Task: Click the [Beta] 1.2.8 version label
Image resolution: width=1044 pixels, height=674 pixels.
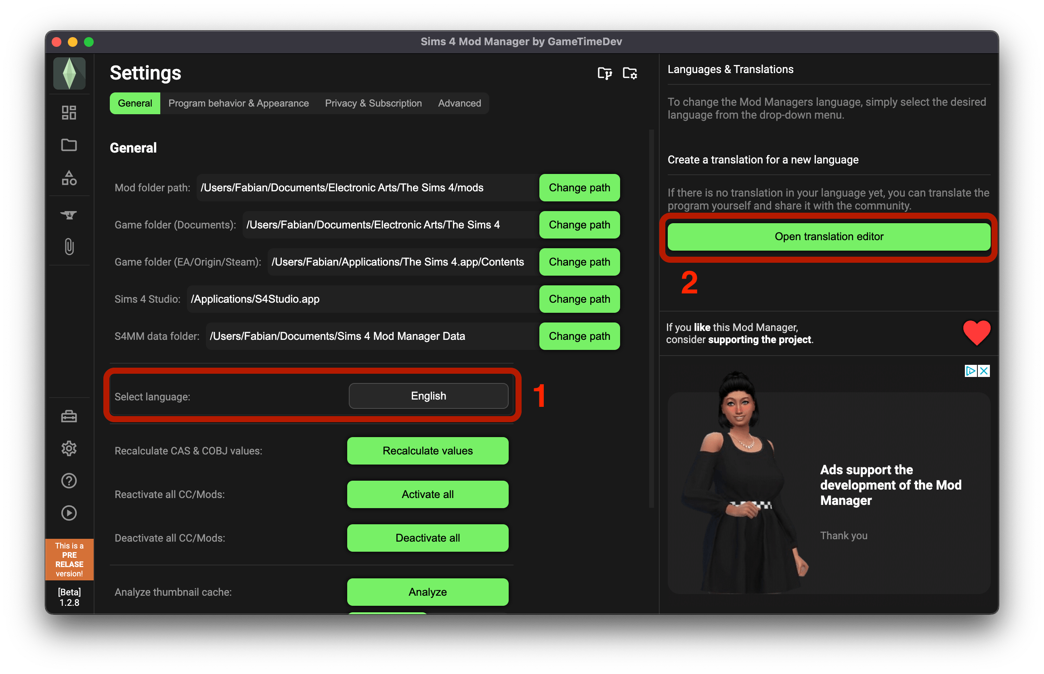Action: click(x=69, y=597)
